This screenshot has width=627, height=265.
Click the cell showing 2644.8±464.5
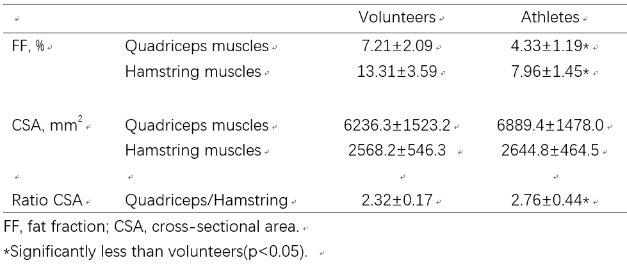coord(550,151)
